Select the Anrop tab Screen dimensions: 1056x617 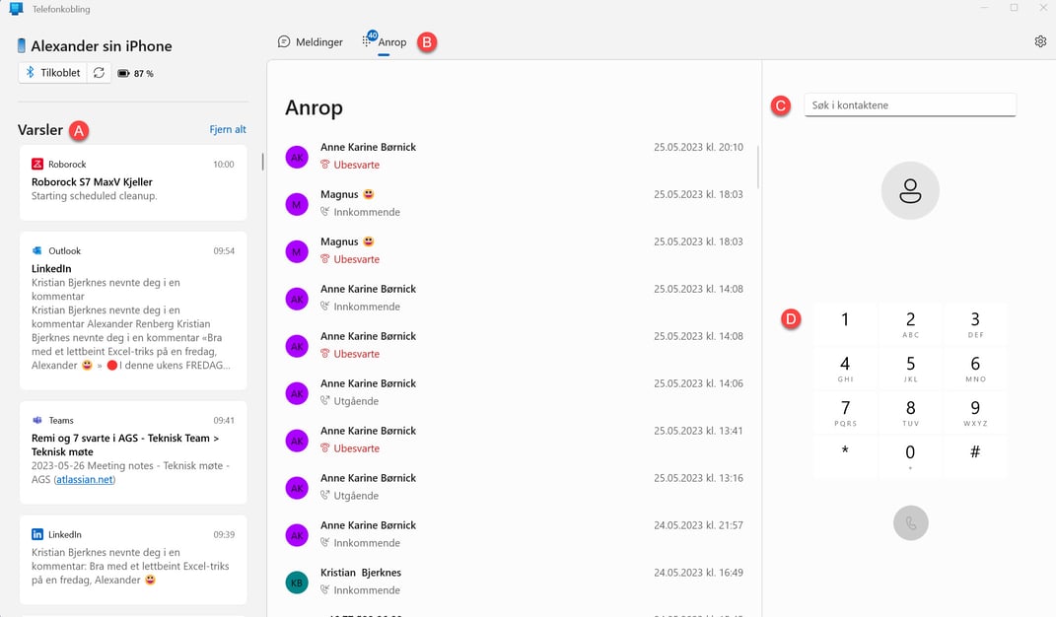click(x=385, y=42)
